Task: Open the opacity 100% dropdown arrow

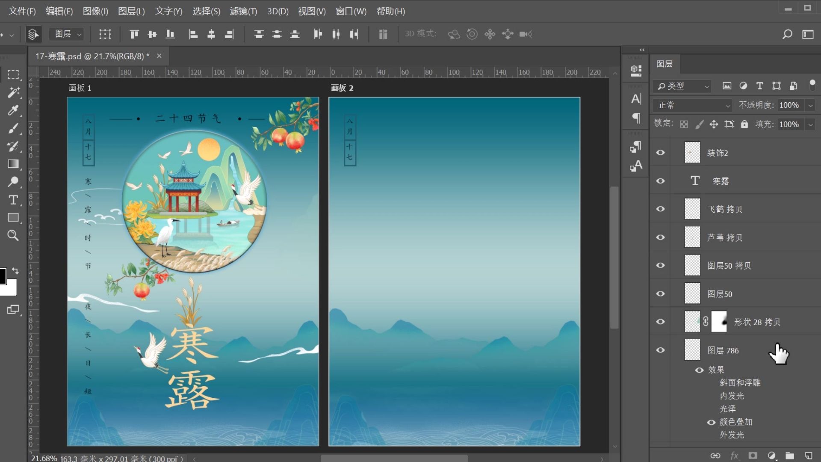Action: tap(810, 105)
